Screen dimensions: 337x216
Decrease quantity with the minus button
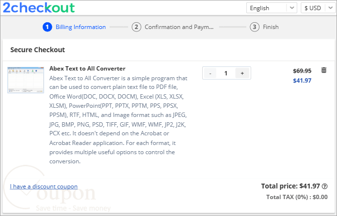[x=210, y=73]
